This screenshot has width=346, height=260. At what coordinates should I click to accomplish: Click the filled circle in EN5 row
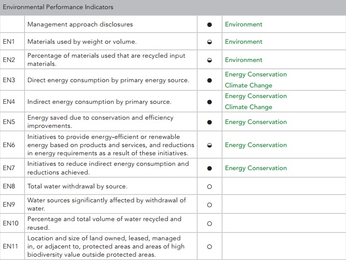[209, 122]
